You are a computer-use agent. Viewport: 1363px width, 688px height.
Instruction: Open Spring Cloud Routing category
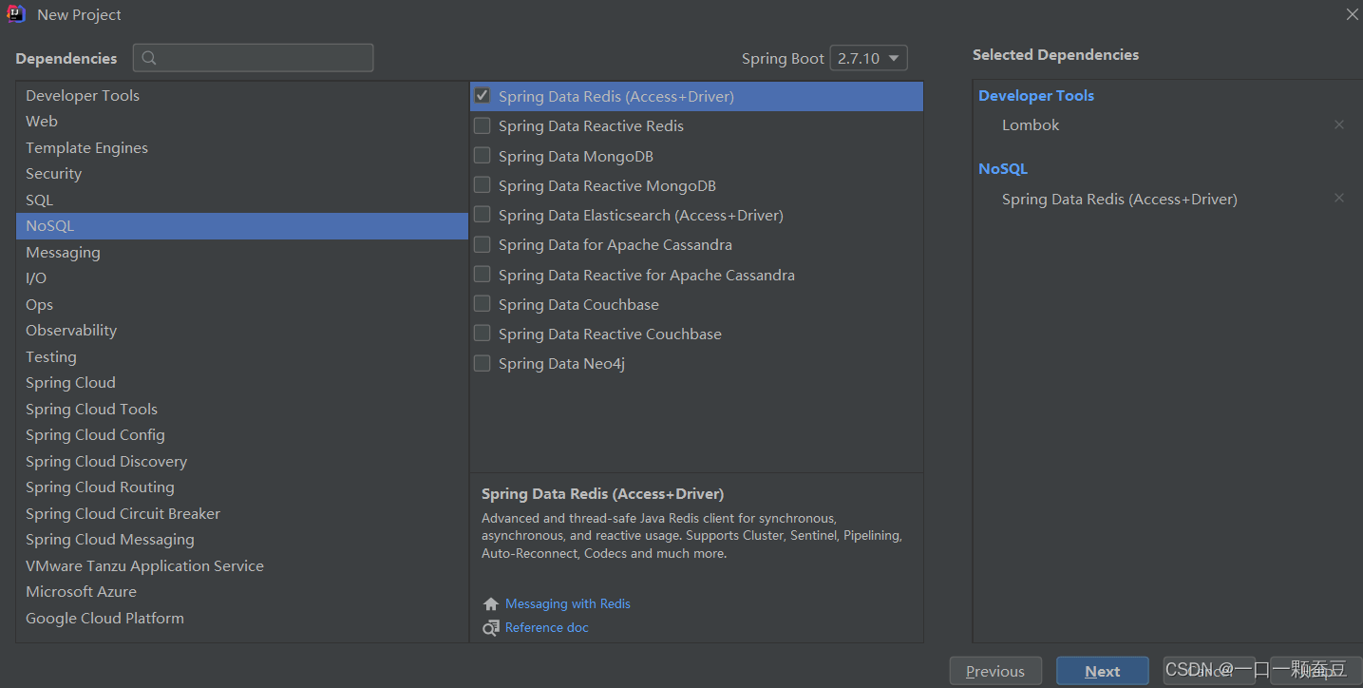[242, 487]
